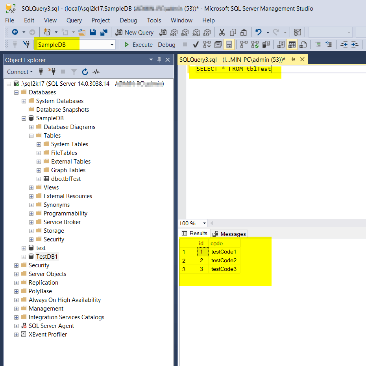This screenshot has width=366, height=366.
Task: Cut text using the scissors toolbar icon
Action: (x=222, y=32)
